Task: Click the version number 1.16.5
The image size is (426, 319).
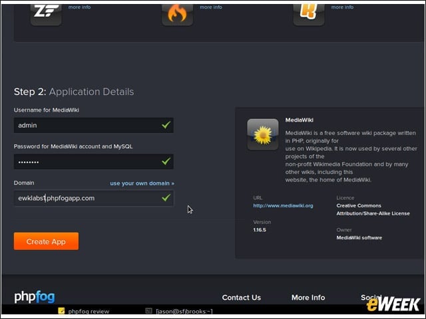Action: pos(260,230)
